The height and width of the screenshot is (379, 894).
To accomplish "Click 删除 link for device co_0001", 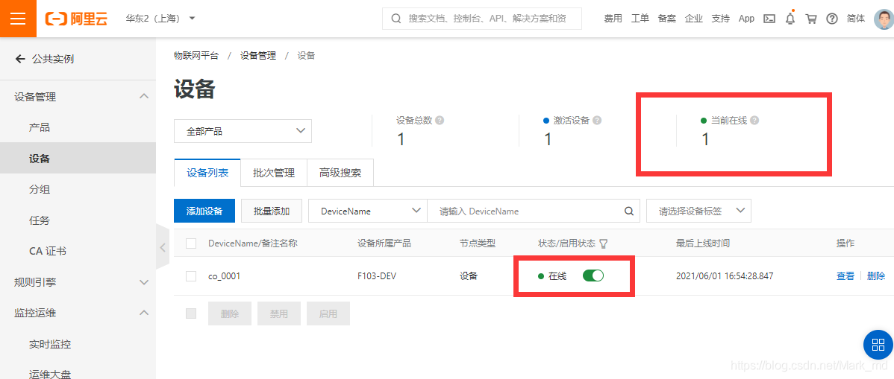I will (876, 276).
